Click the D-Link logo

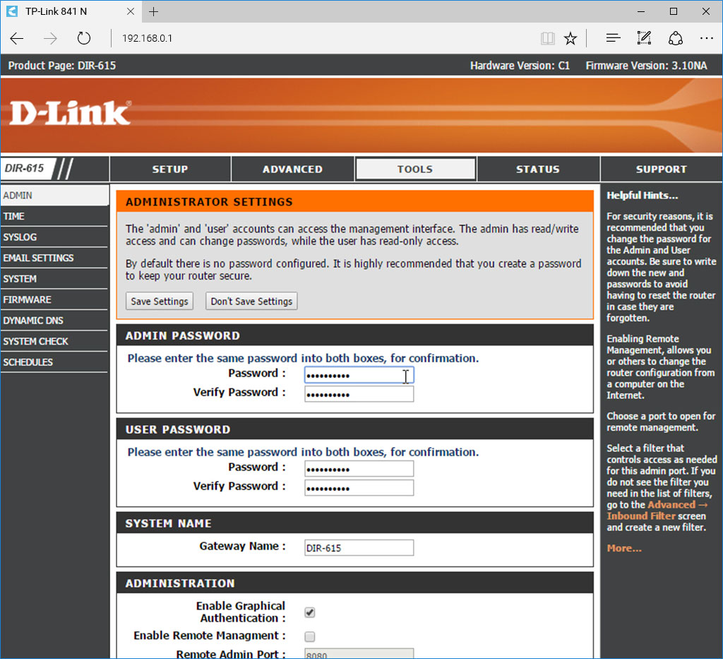[70, 113]
